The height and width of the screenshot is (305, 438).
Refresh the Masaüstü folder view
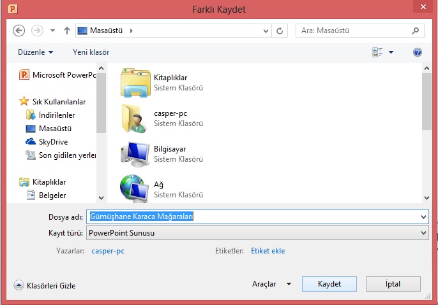(280, 30)
